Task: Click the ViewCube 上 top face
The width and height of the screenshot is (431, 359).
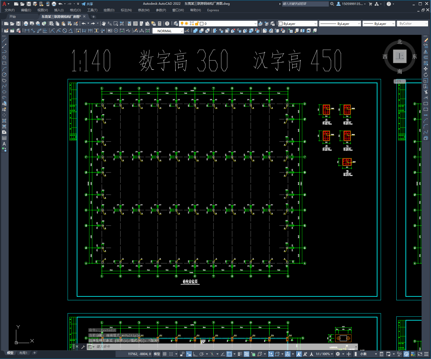Action: click(400, 56)
